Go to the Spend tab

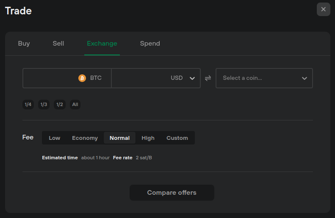click(150, 44)
